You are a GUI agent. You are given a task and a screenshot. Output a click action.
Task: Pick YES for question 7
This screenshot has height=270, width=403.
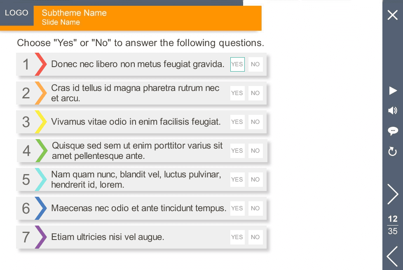(237, 237)
